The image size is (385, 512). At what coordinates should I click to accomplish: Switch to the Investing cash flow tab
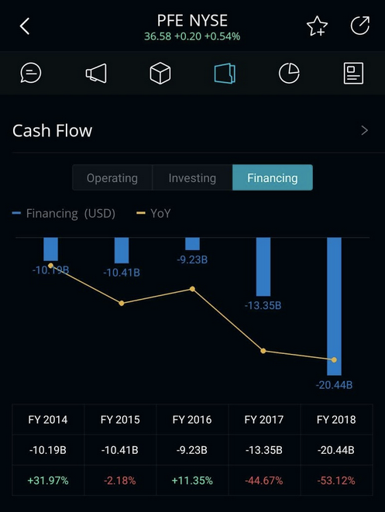192,177
